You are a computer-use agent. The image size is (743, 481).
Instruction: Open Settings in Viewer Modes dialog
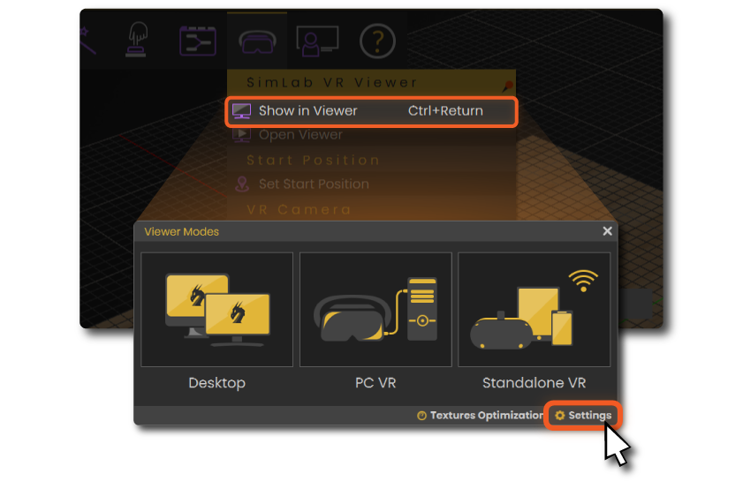pos(583,415)
